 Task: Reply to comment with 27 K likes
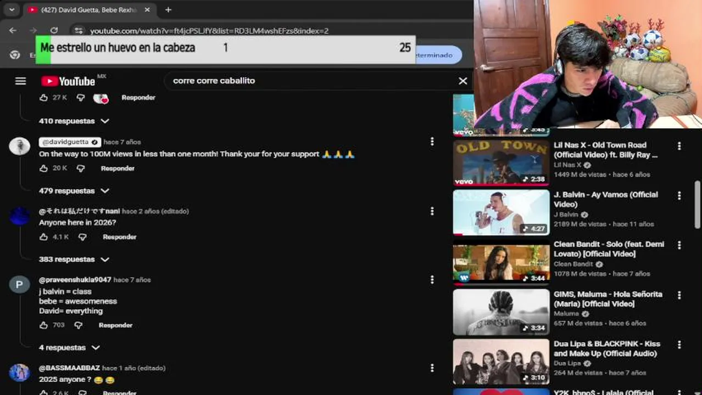tap(138, 98)
